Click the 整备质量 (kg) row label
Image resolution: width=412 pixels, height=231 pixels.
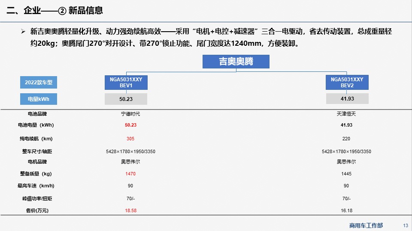[36, 174]
